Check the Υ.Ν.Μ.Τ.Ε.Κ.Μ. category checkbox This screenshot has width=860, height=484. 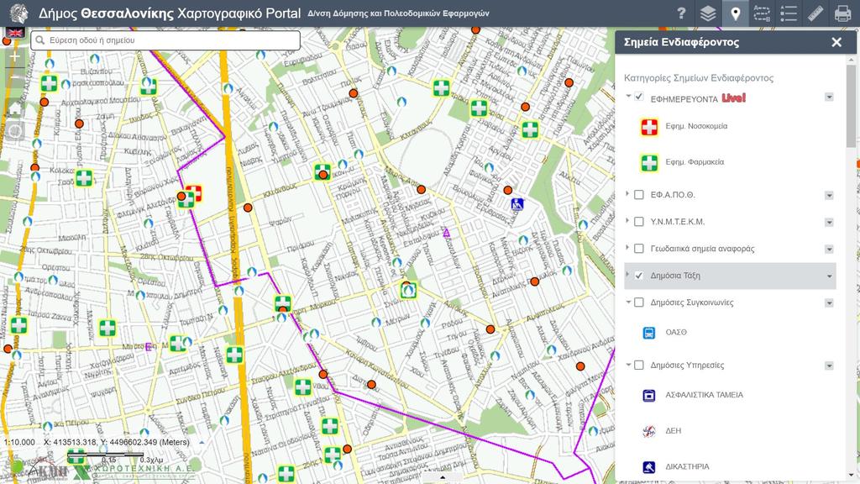[639, 222]
